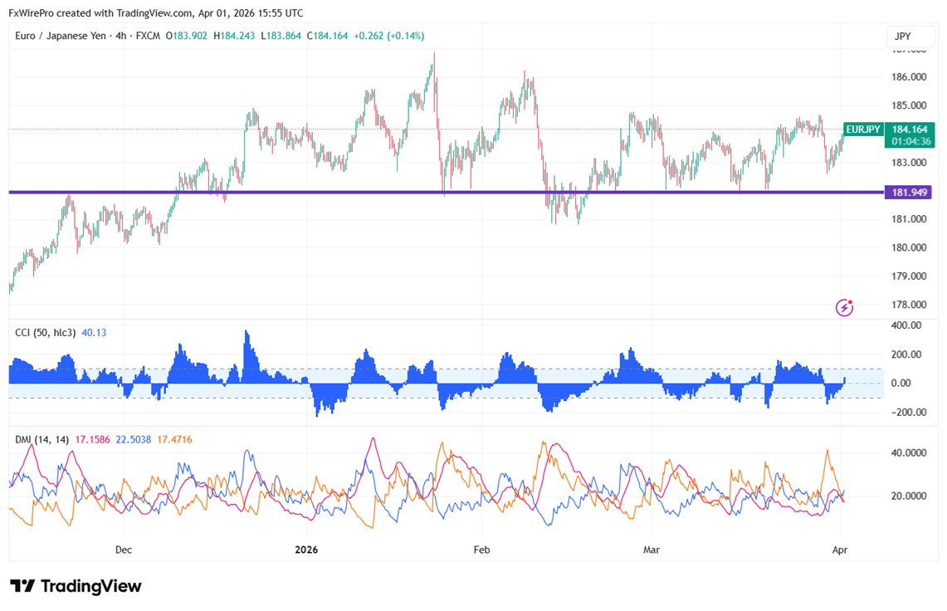Click the 178.000 price axis label
The image size is (947, 611).
coord(909,304)
